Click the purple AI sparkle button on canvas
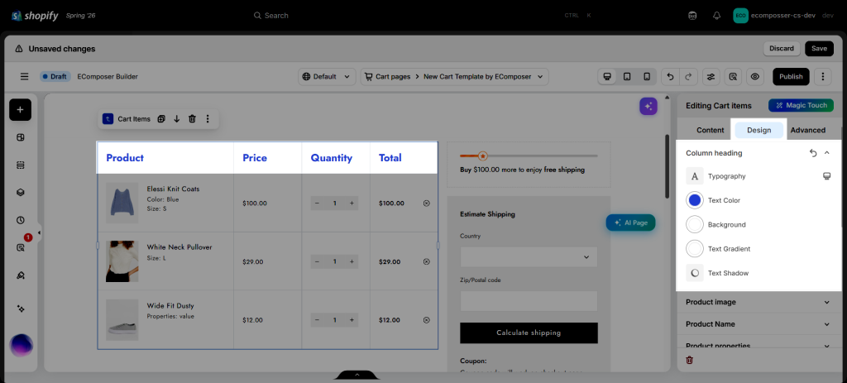 648,107
